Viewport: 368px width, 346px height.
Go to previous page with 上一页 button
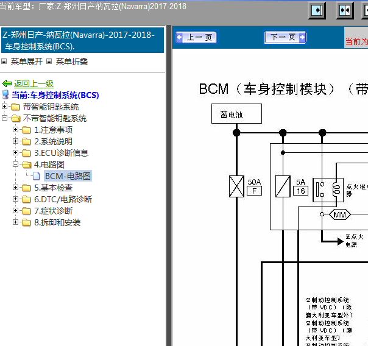[x=196, y=37]
